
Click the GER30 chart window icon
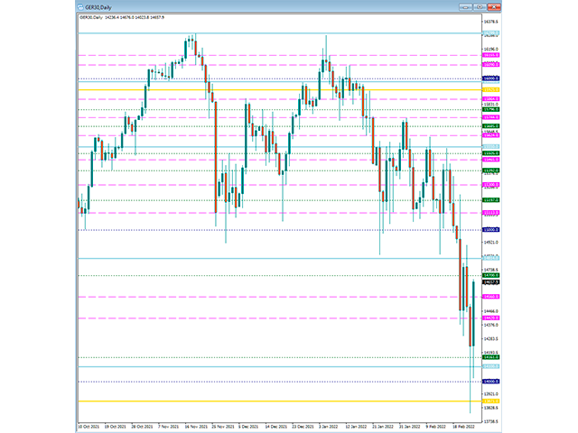tap(80, 7)
